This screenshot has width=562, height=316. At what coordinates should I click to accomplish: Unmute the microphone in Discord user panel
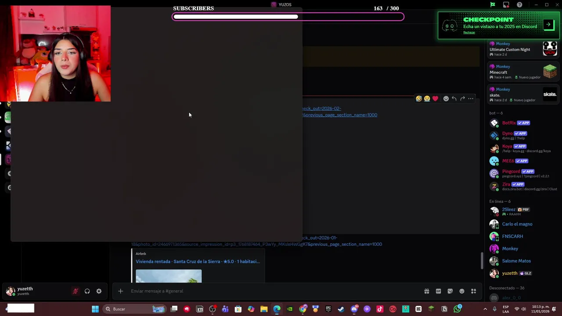pos(76,291)
